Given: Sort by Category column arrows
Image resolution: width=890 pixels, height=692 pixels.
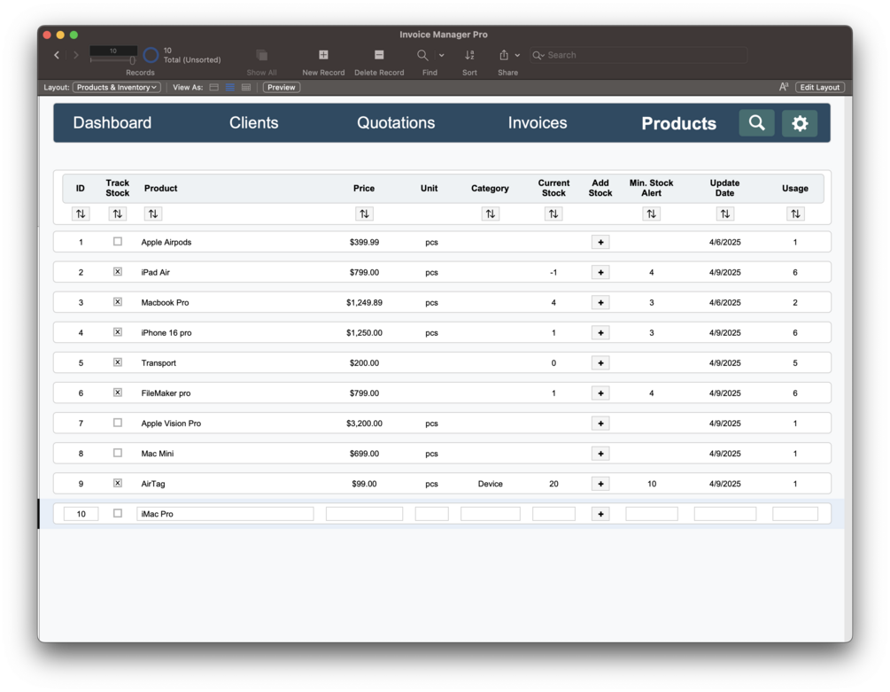Looking at the screenshot, I should pos(491,214).
